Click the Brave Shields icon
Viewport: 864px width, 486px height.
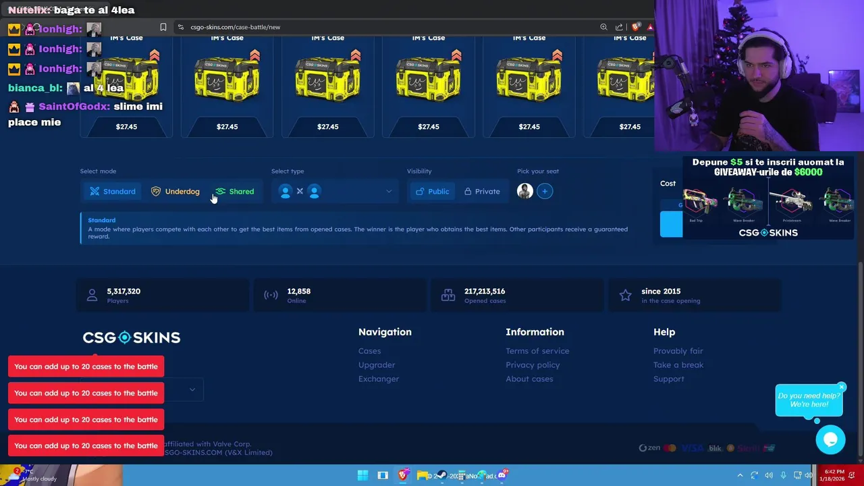click(x=635, y=27)
